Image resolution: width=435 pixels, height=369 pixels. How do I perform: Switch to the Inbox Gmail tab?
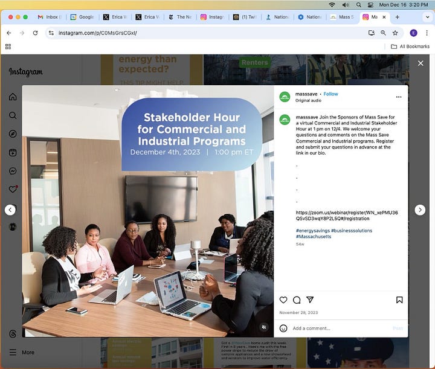coord(50,17)
